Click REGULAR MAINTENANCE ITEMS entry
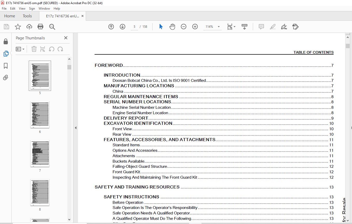 tap(219, 97)
